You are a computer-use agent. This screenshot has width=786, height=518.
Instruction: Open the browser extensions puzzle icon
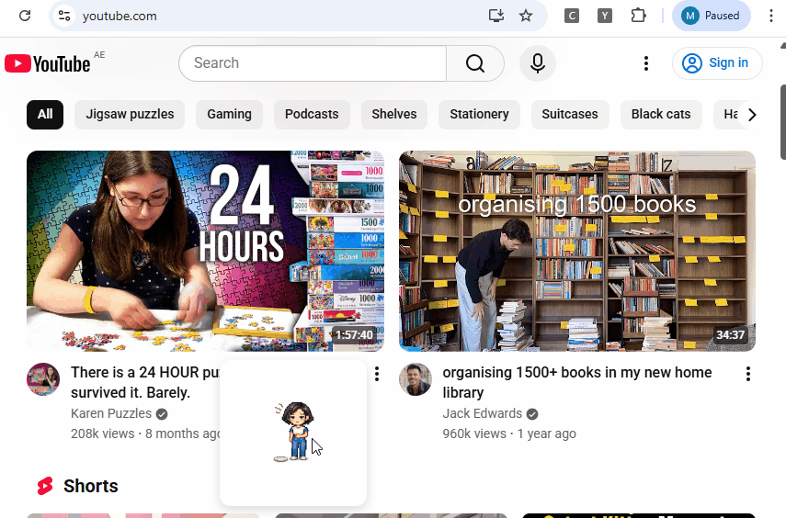(x=638, y=16)
